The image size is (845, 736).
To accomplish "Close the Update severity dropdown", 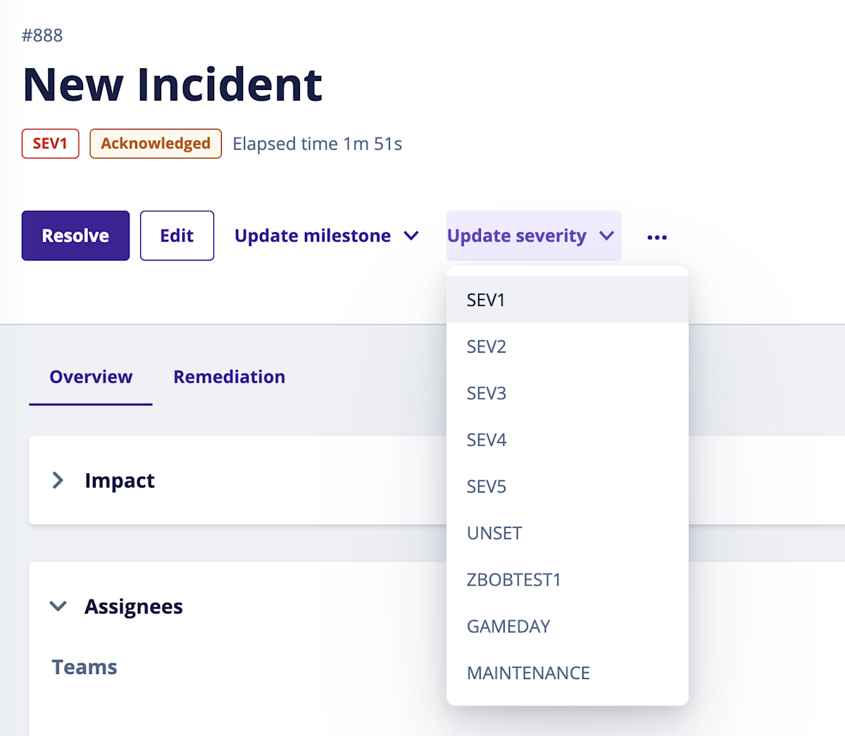I will point(533,236).
